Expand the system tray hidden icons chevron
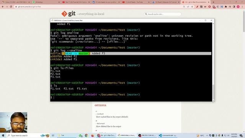 pyautogui.click(x=207, y=135)
